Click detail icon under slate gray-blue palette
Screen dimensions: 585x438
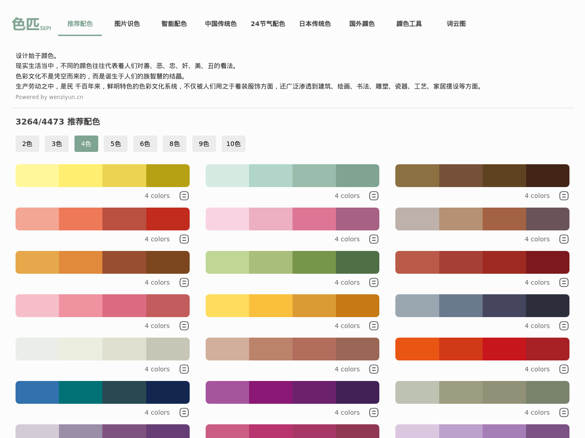click(x=564, y=326)
